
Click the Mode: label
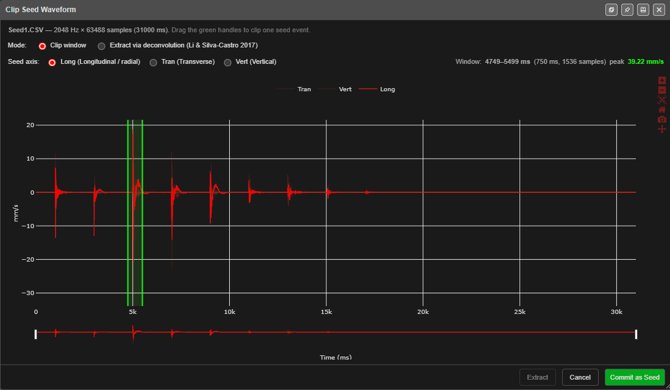17,46
